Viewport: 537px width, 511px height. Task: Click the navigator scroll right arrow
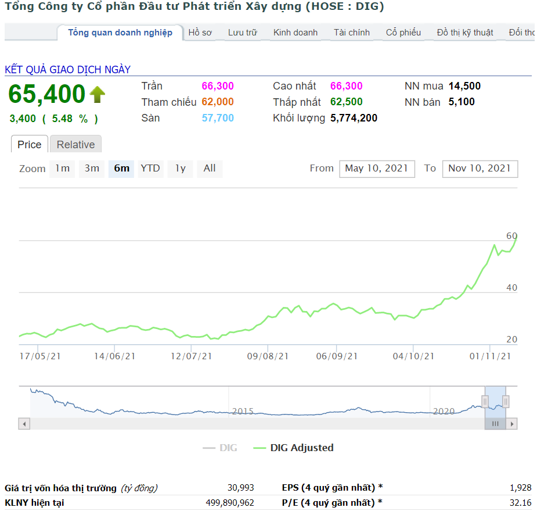click(511, 424)
